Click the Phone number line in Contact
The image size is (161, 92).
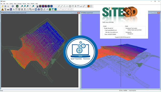pos(110,34)
